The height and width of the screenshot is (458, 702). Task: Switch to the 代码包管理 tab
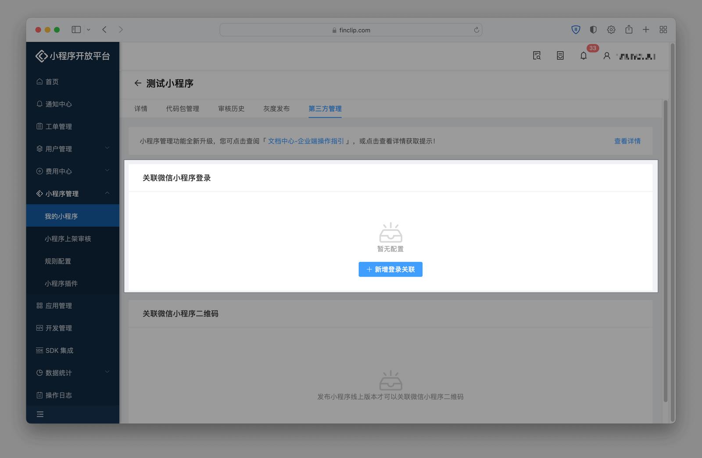click(x=183, y=108)
